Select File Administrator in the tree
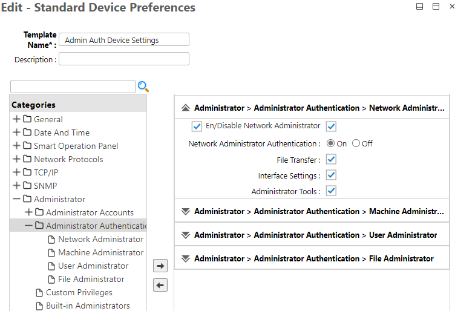 (91, 280)
